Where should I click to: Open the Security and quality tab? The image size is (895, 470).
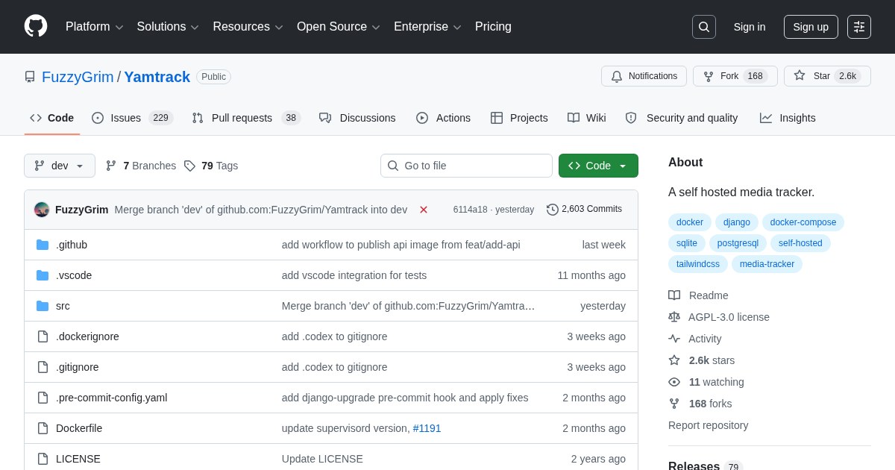tap(682, 118)
